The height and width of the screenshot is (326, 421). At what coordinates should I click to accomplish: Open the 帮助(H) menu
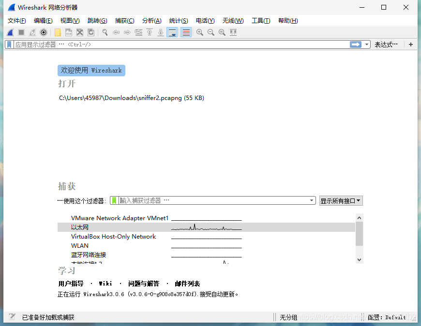tap(288, 21)
